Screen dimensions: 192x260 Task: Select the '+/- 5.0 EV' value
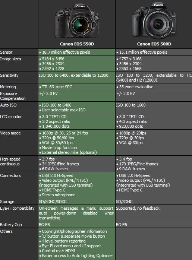pos(48,94)
